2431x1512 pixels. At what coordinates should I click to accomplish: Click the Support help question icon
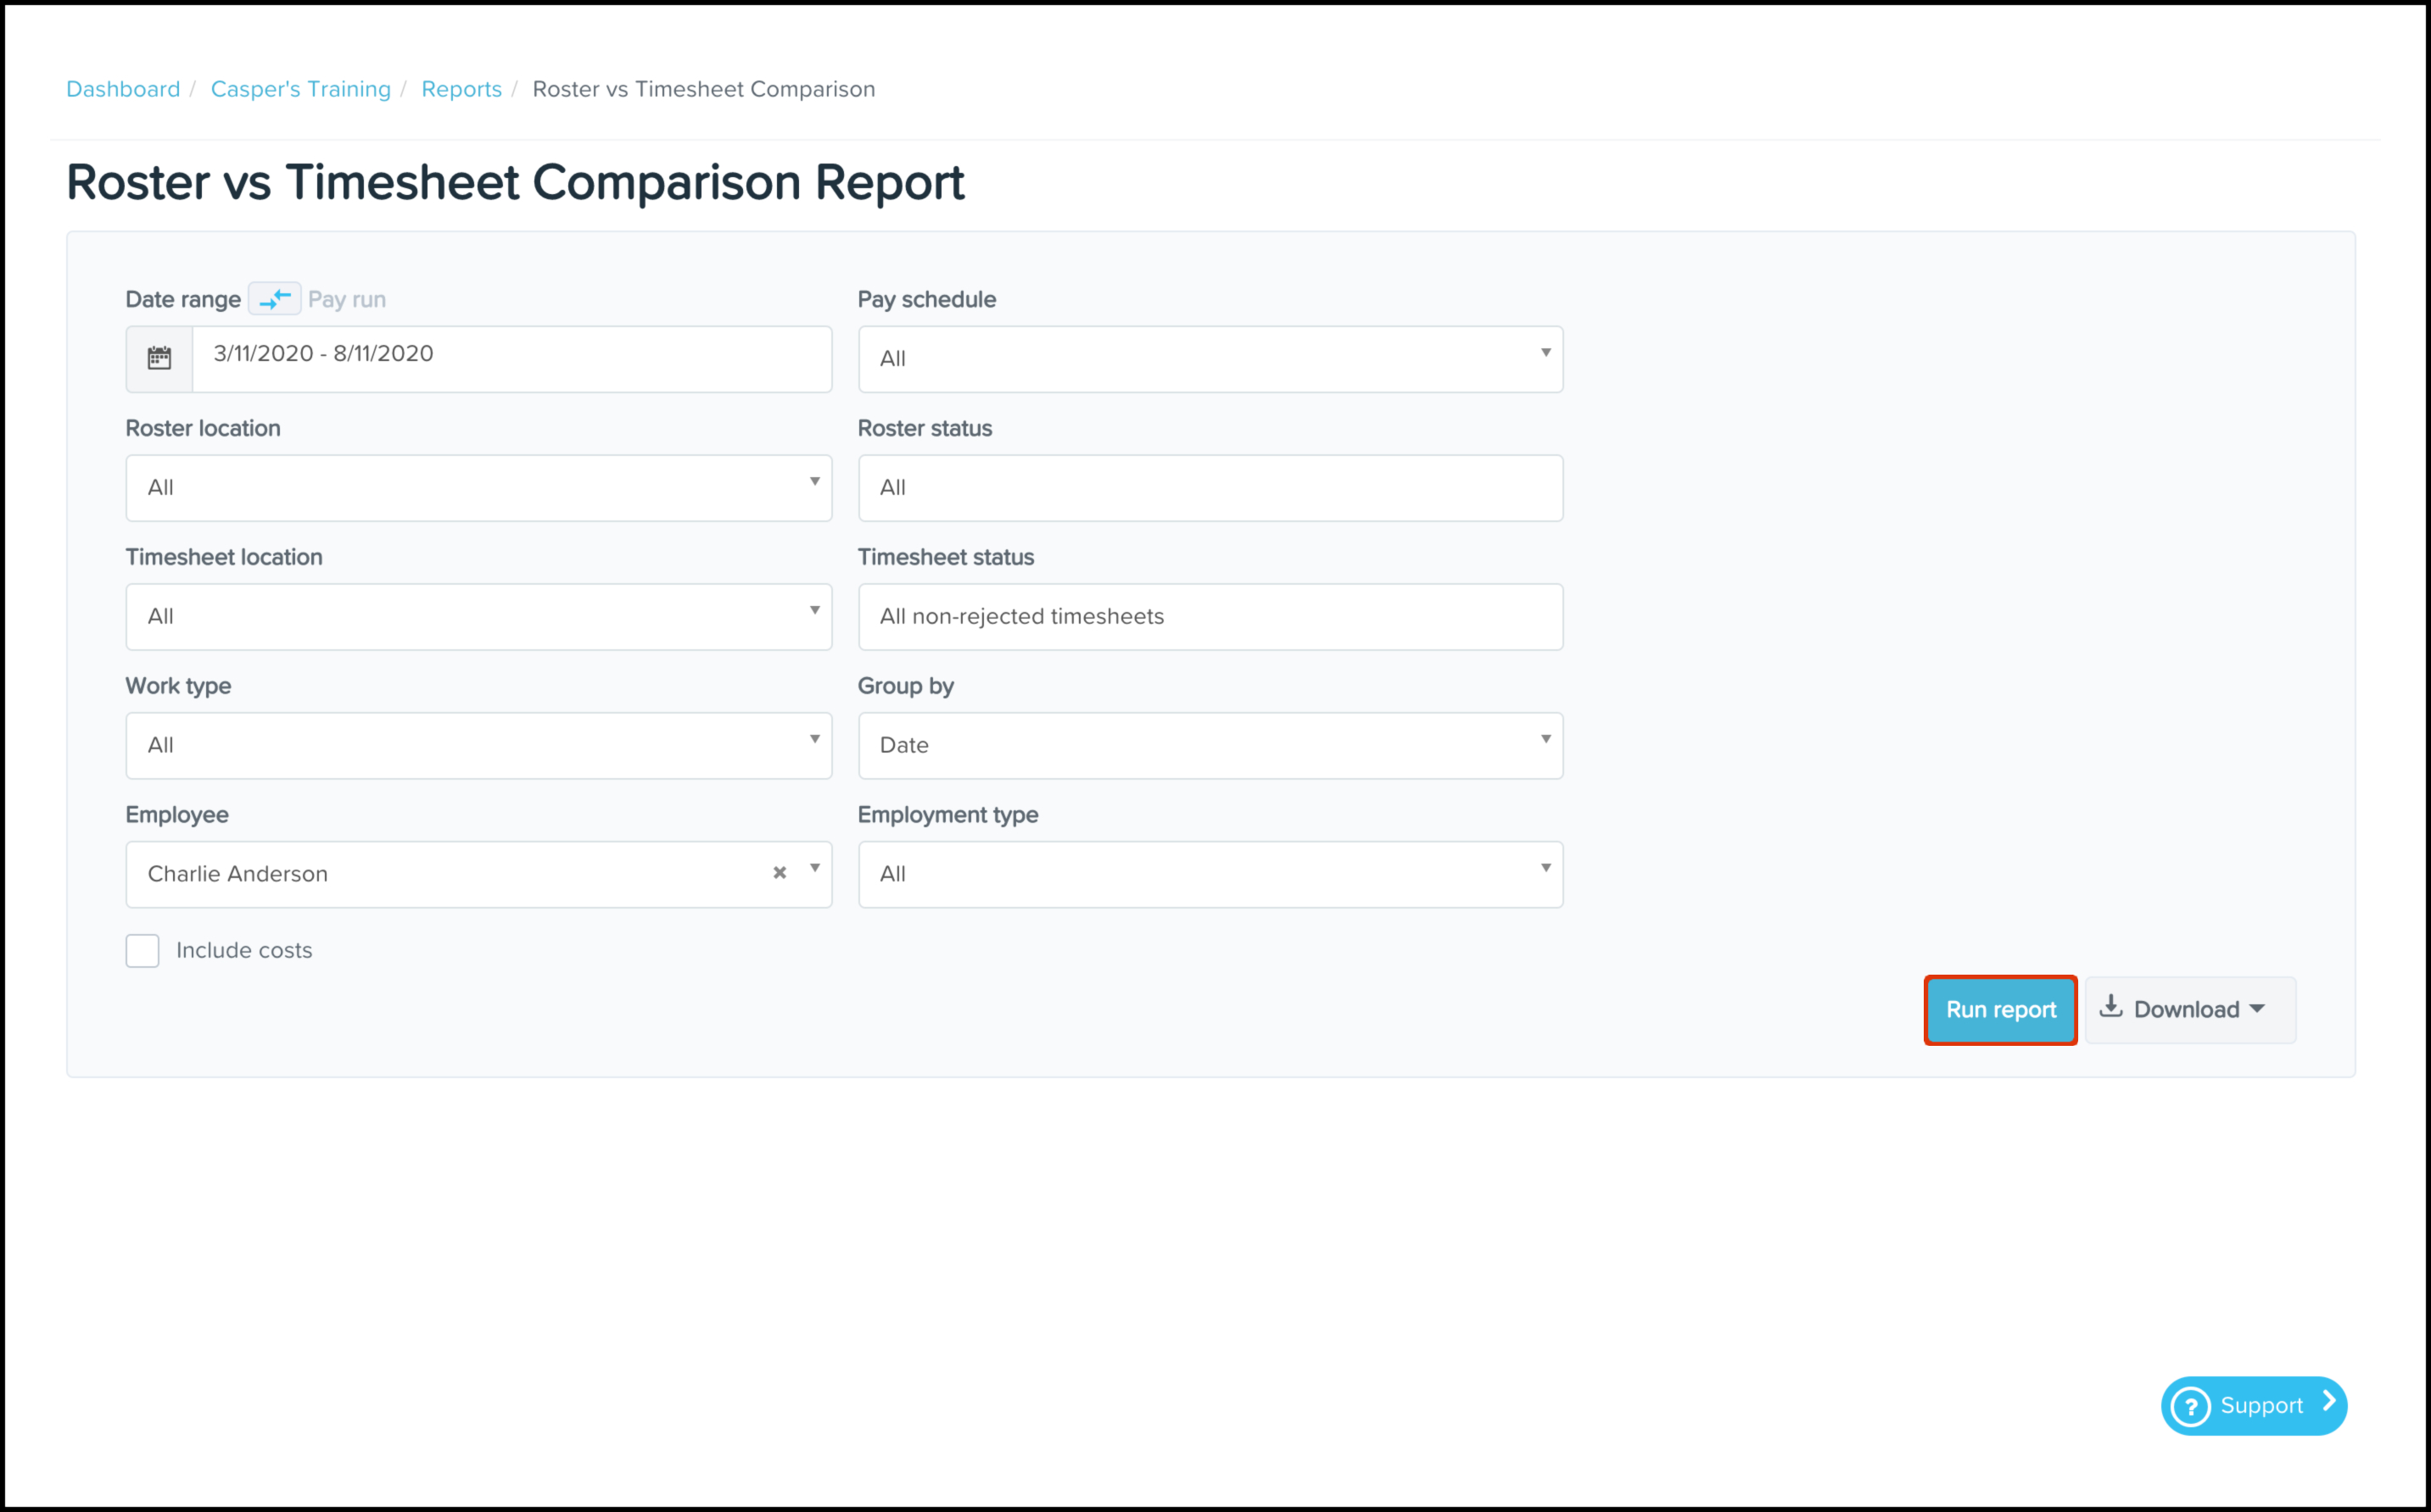coord(2191,1406)
